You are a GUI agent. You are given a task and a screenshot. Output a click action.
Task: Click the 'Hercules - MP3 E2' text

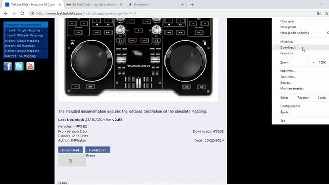[72, 126]
